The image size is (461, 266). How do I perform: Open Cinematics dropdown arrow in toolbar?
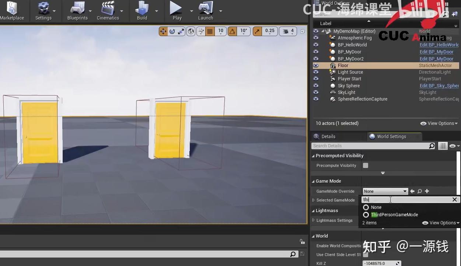(x=122, y=11)
